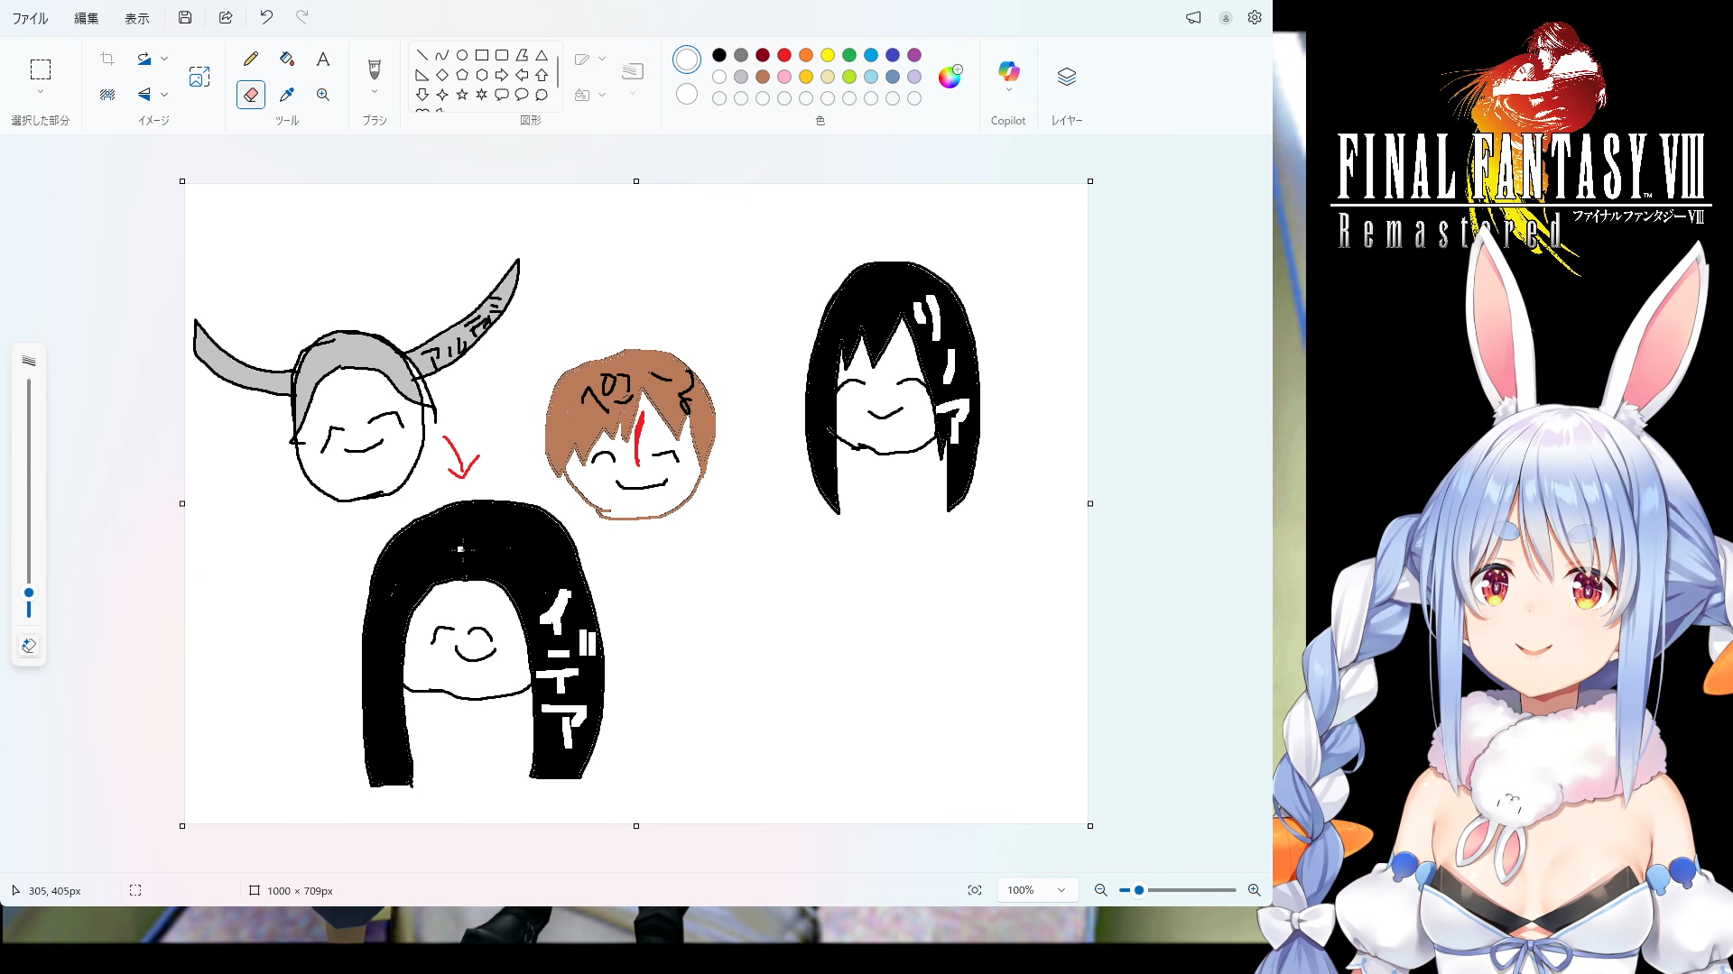Expand the rotate options dropdown arrow
This screenshot has height=974, width=1733.
(164, 59)
